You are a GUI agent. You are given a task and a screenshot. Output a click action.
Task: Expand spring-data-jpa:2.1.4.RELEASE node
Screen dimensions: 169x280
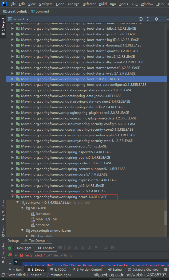tap(12, 96)
